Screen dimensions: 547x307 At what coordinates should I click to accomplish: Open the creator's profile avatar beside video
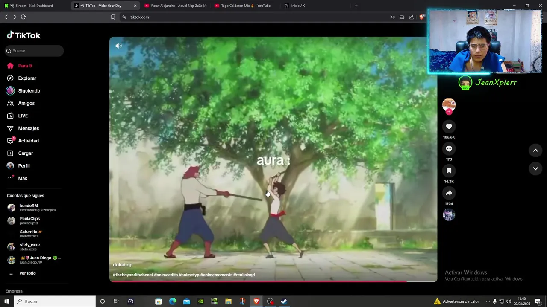[449, 104]
